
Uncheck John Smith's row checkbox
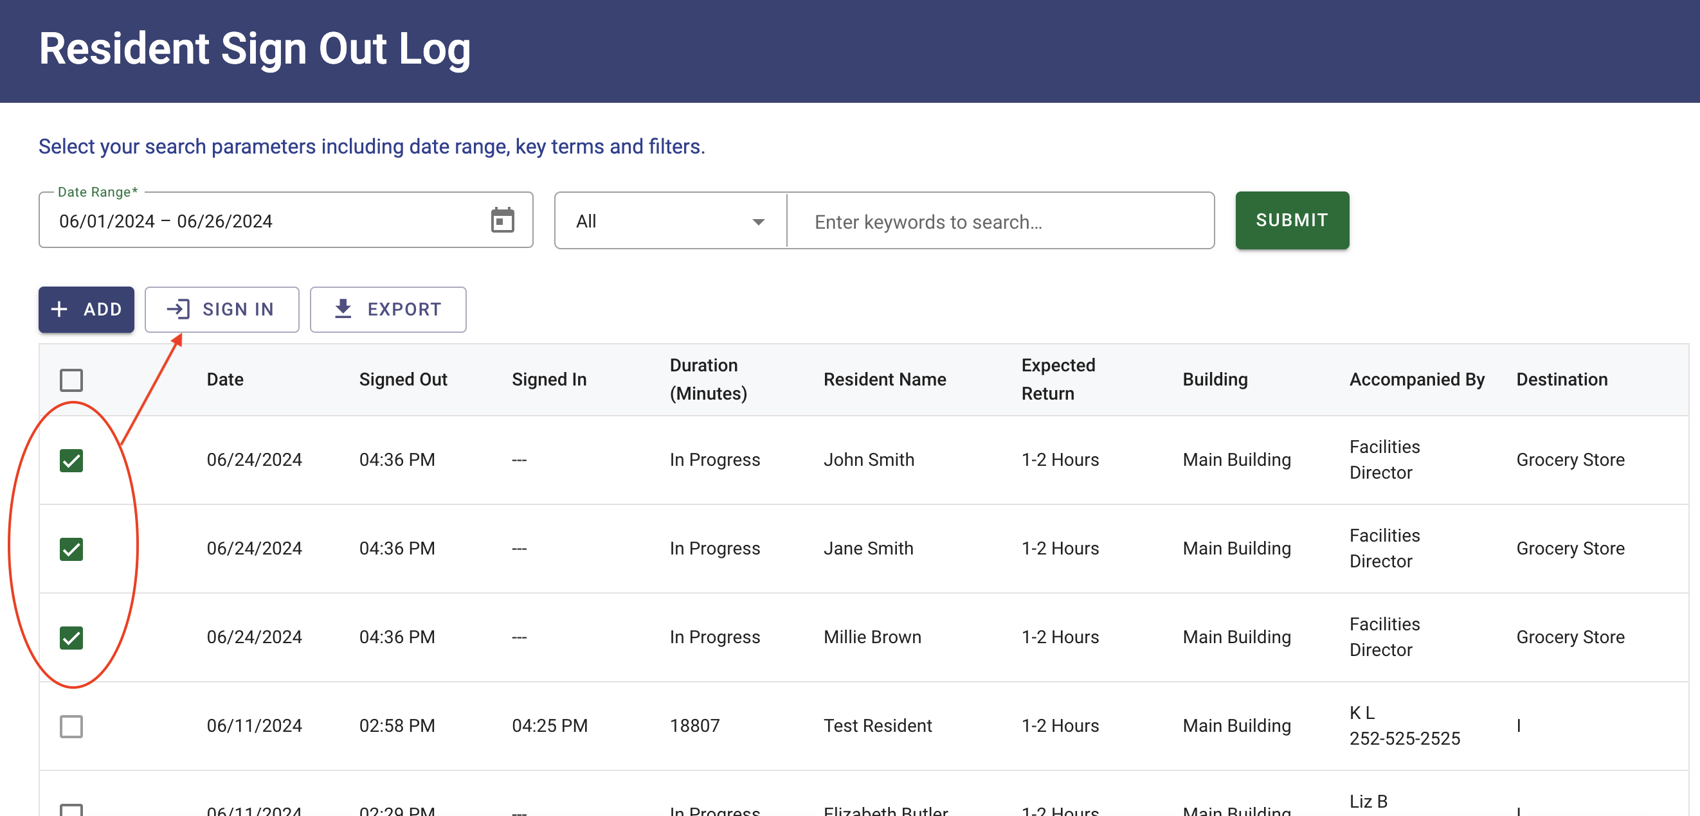(71, 460)
